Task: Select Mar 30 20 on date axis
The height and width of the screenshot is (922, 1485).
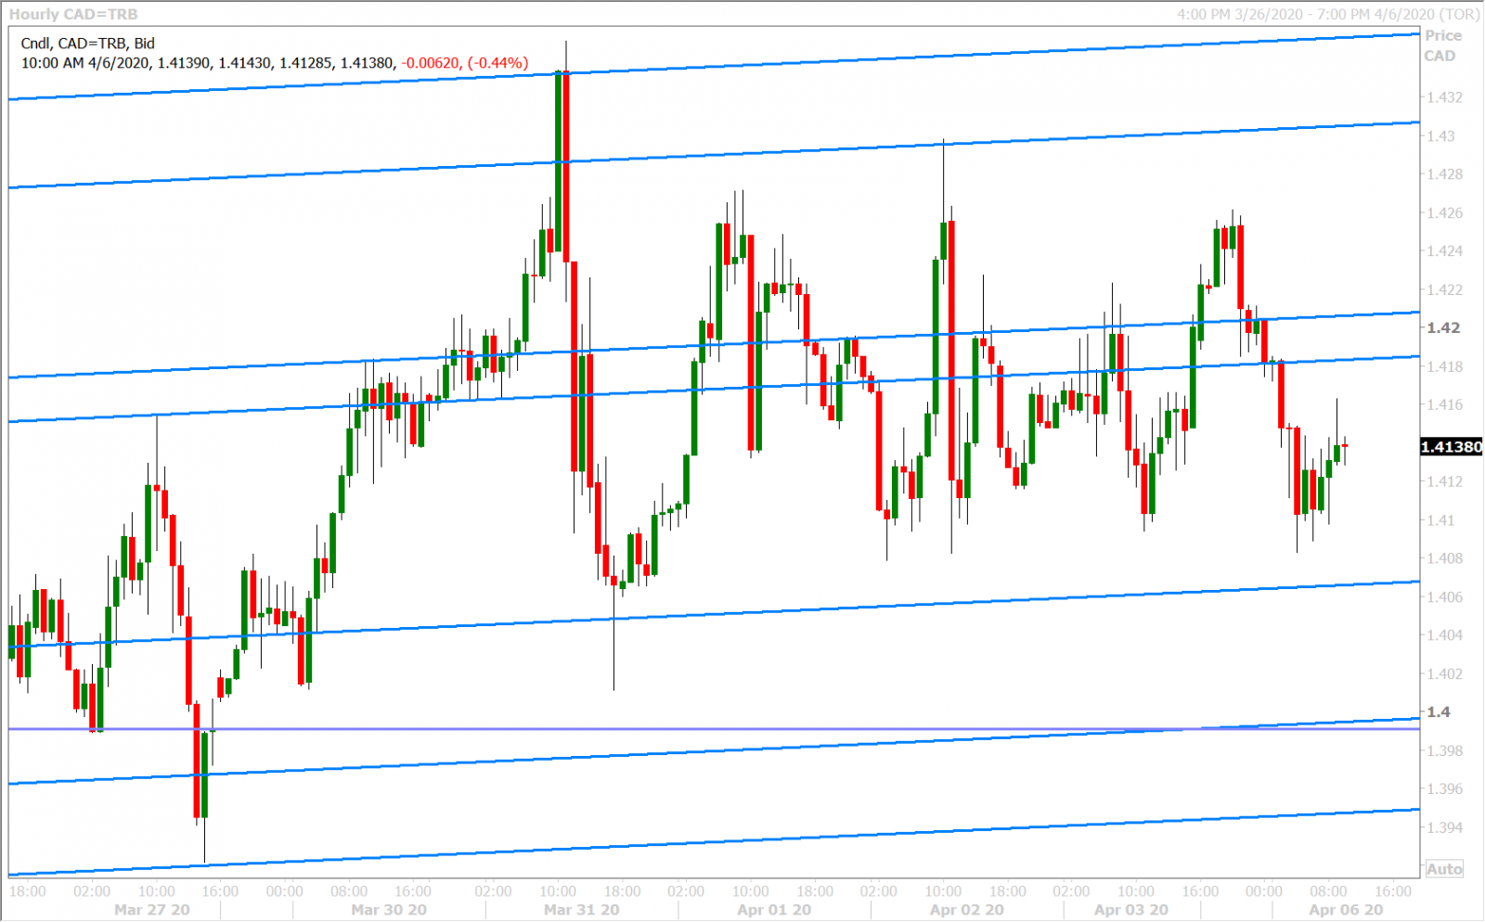Action: coord(389,910)
